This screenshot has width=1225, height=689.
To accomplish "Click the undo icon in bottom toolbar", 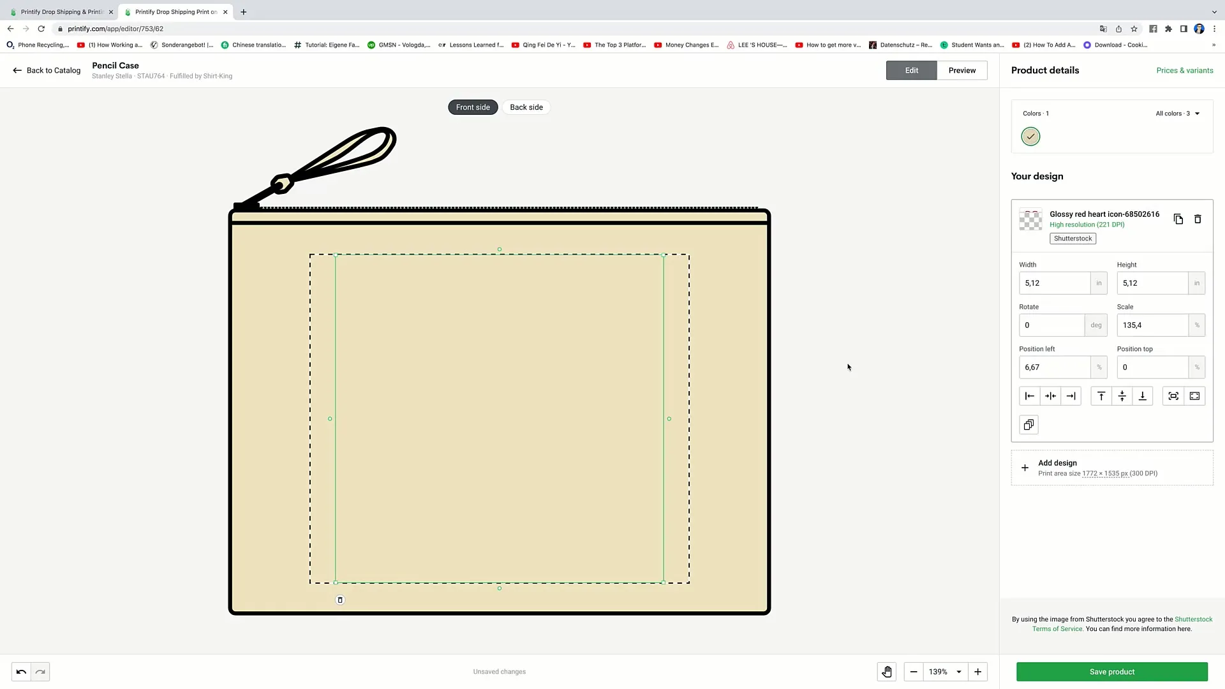I will click(x=21, y=670).
